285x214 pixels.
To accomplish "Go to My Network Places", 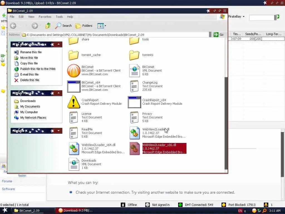I will point(30,118).
